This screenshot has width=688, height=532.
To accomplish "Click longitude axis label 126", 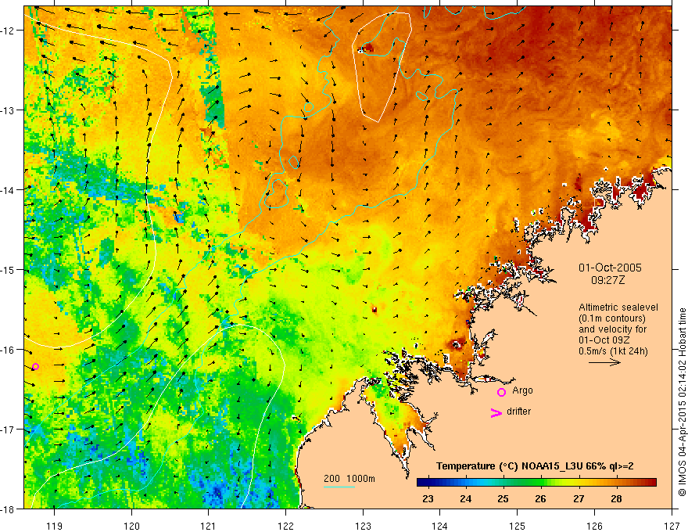I will click(594, 526).
